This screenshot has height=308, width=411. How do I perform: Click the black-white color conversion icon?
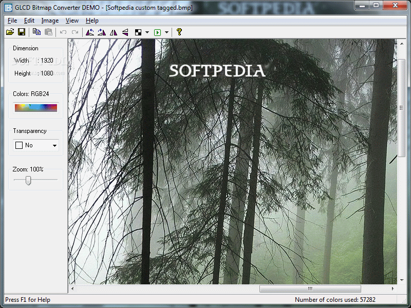tap(138, 32)
